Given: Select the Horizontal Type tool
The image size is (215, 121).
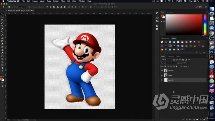Looking at the screenshot, I should (2, 59).
